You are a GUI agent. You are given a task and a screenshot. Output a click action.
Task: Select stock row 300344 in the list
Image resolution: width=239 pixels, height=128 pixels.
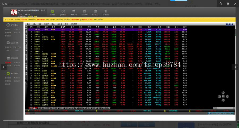(37, 30)
